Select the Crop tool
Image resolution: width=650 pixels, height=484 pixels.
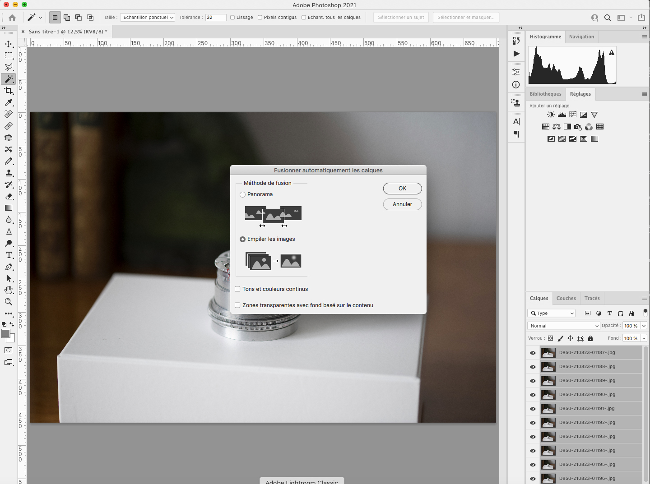click(9, 91)
